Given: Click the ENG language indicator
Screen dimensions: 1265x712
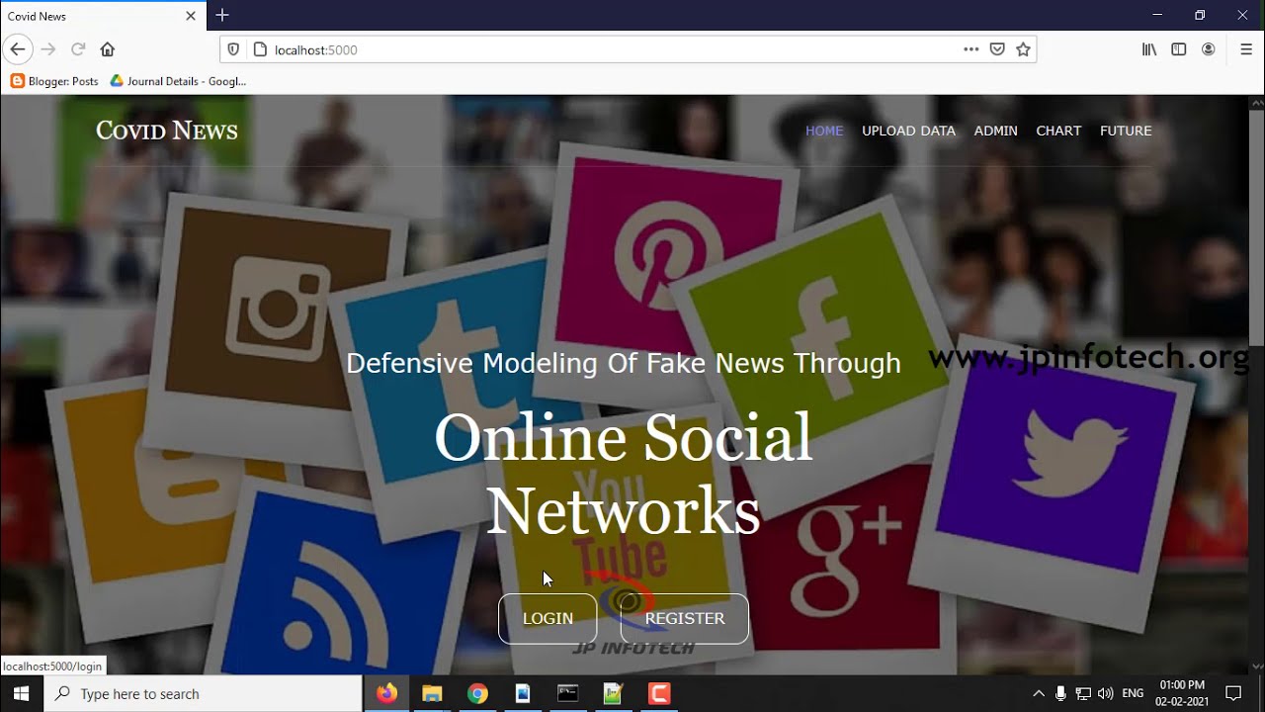Looking at the screenshot, I should 1133,693.
